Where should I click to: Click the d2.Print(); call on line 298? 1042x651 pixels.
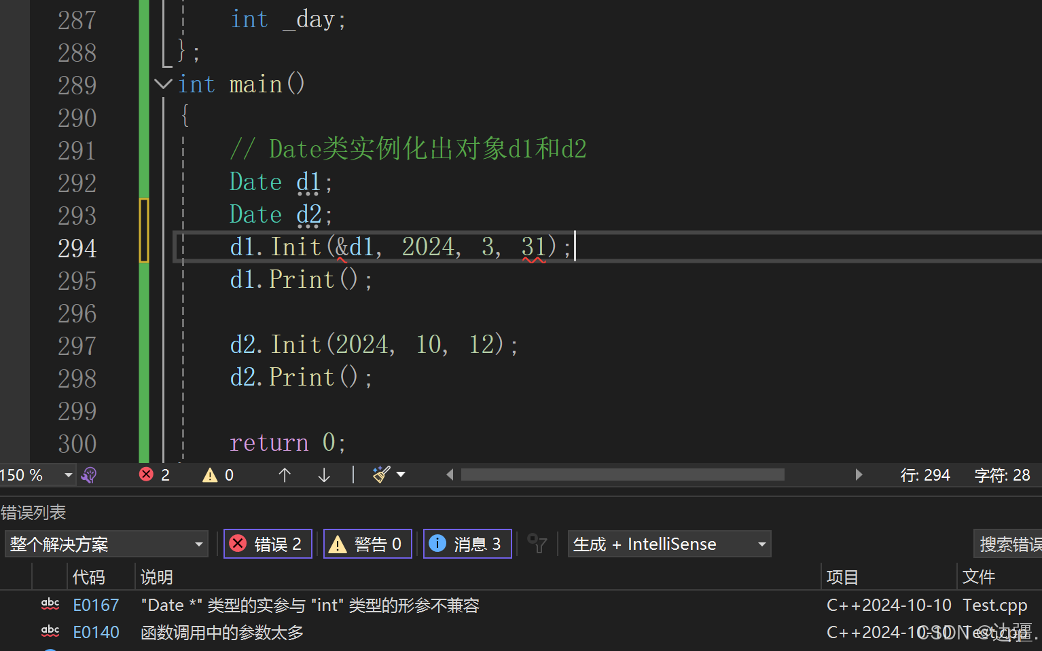[x=301, y=377]
